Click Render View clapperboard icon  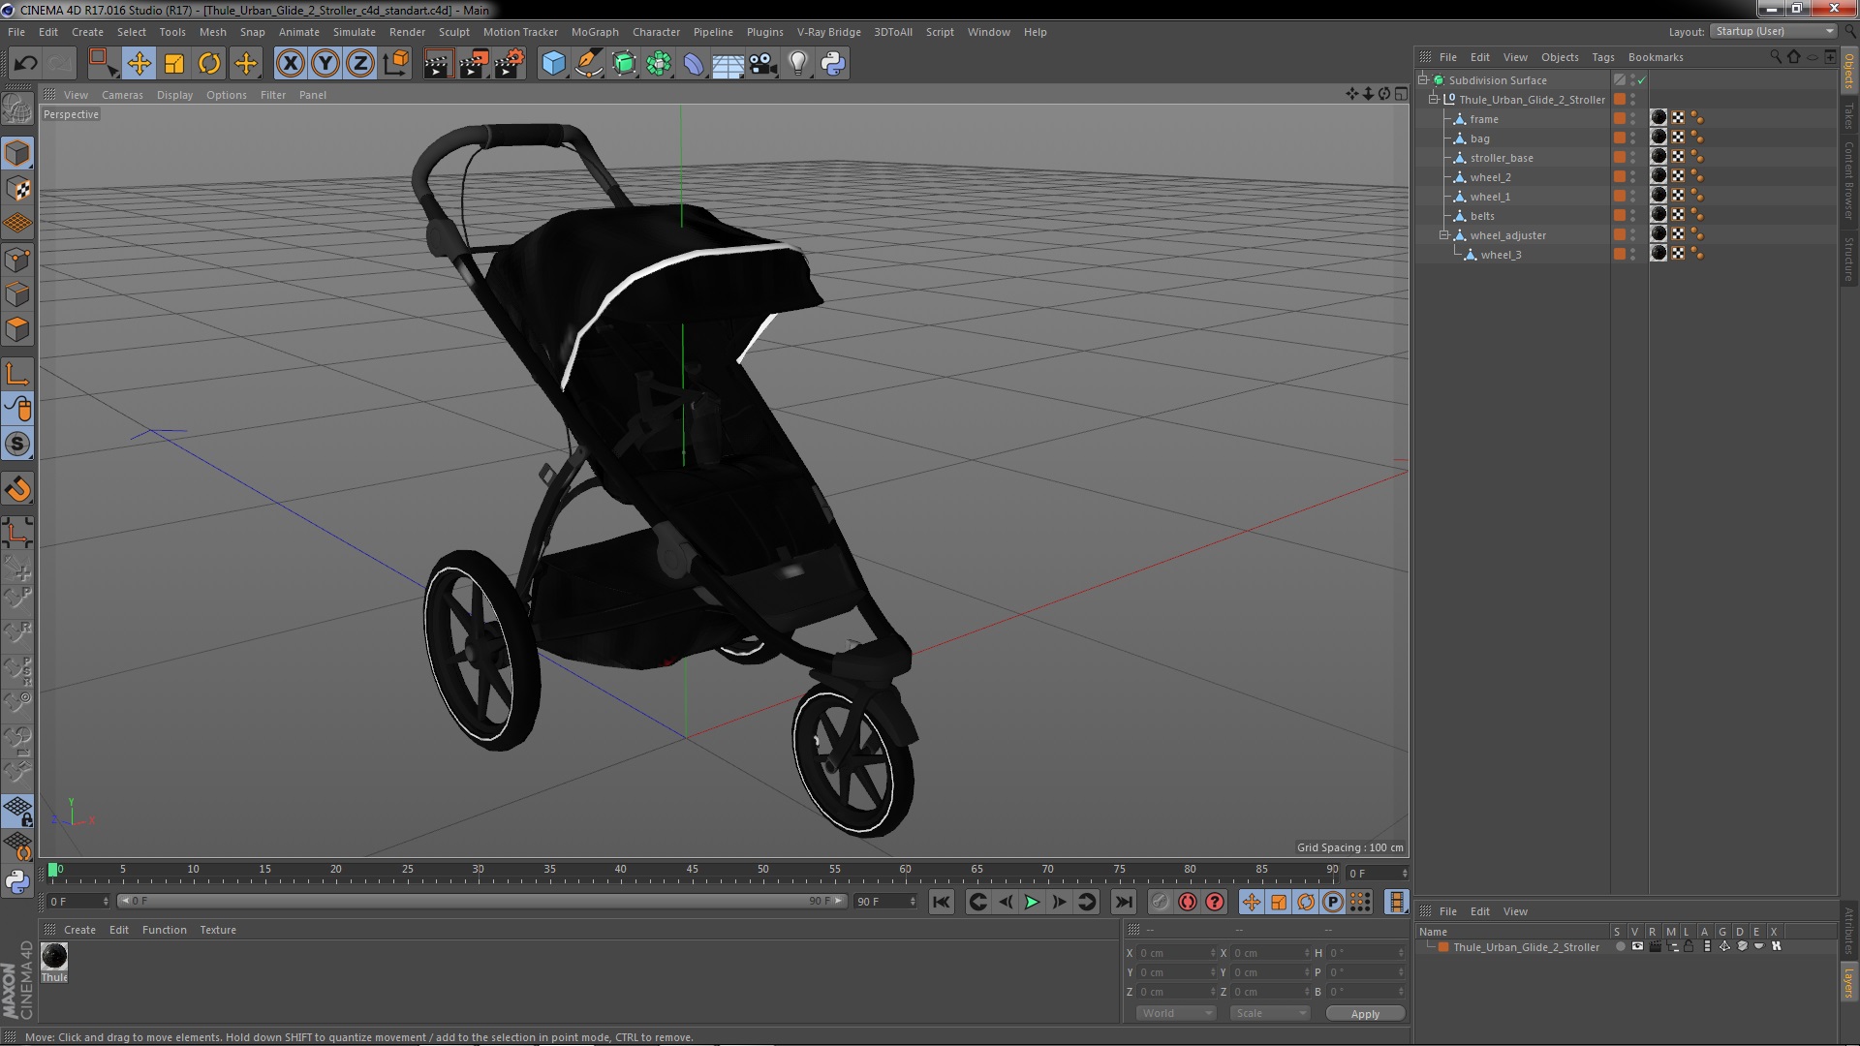tap(438, 64)
